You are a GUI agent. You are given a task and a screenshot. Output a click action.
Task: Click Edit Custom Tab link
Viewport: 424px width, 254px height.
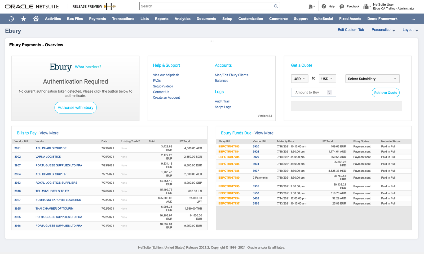pyautogui.click(x=351, y=30)
